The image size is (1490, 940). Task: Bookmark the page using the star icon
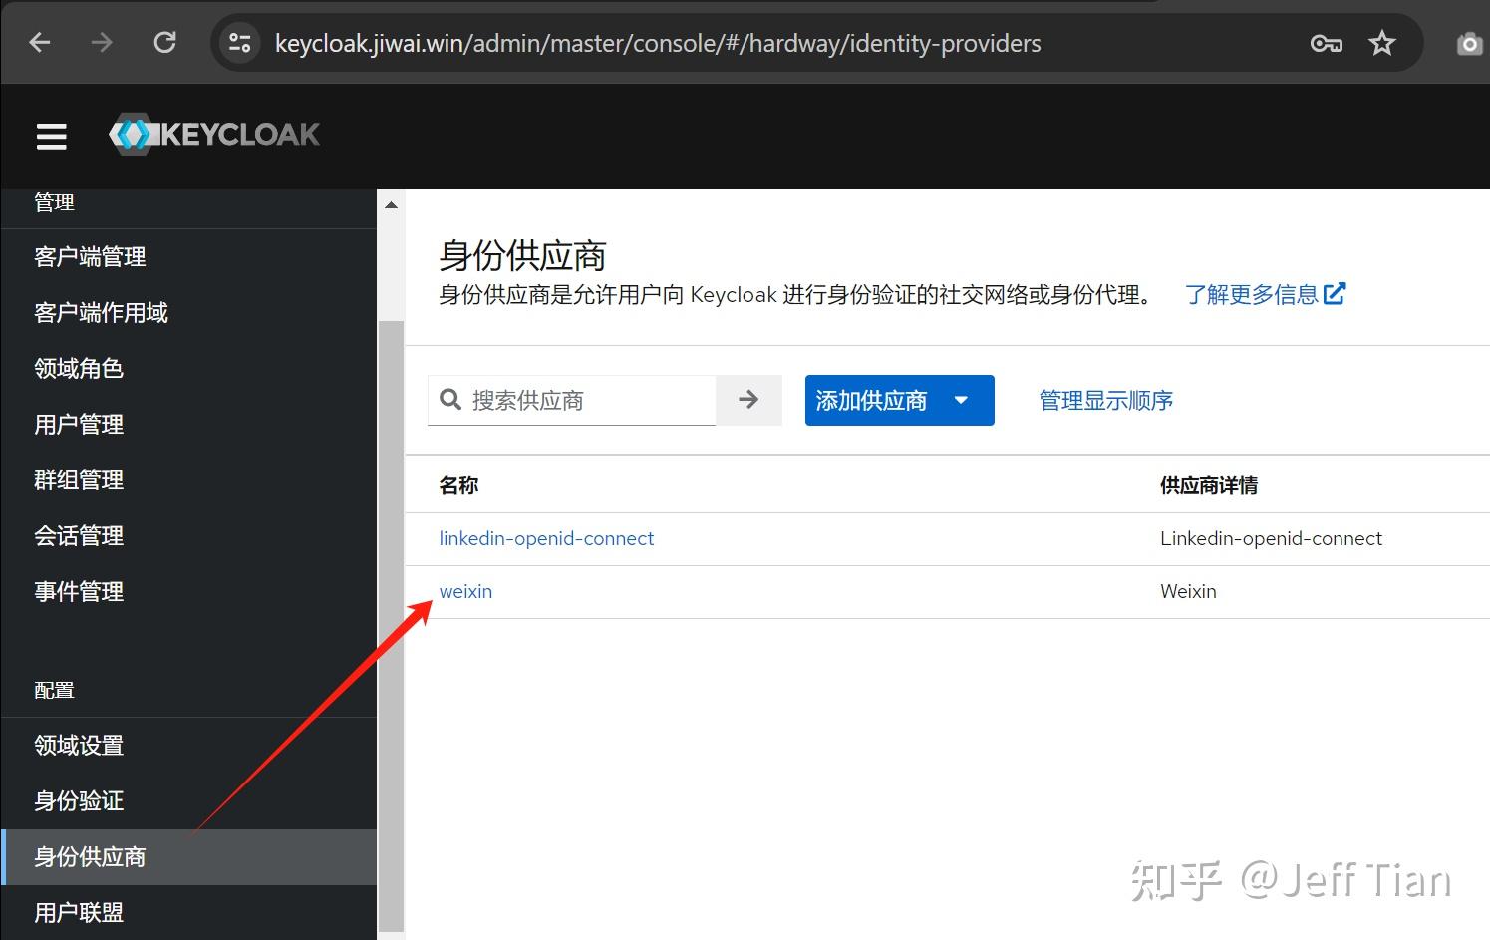pos(1382,42)
